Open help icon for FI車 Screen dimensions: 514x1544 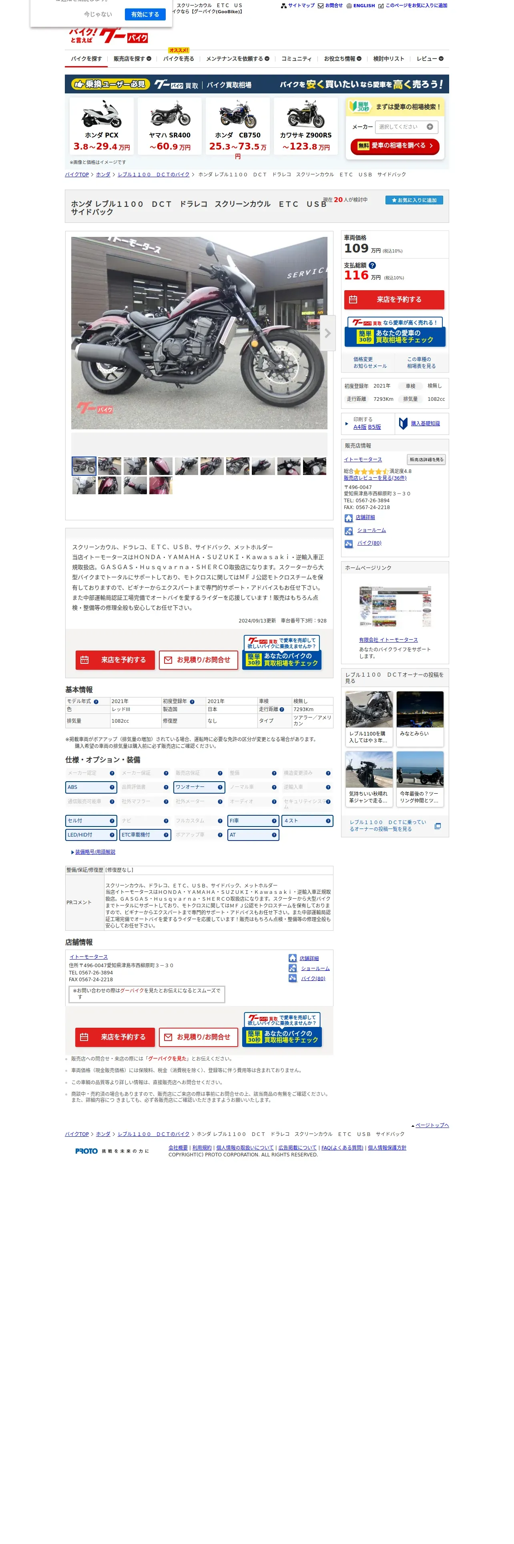[x=274, y=821]
